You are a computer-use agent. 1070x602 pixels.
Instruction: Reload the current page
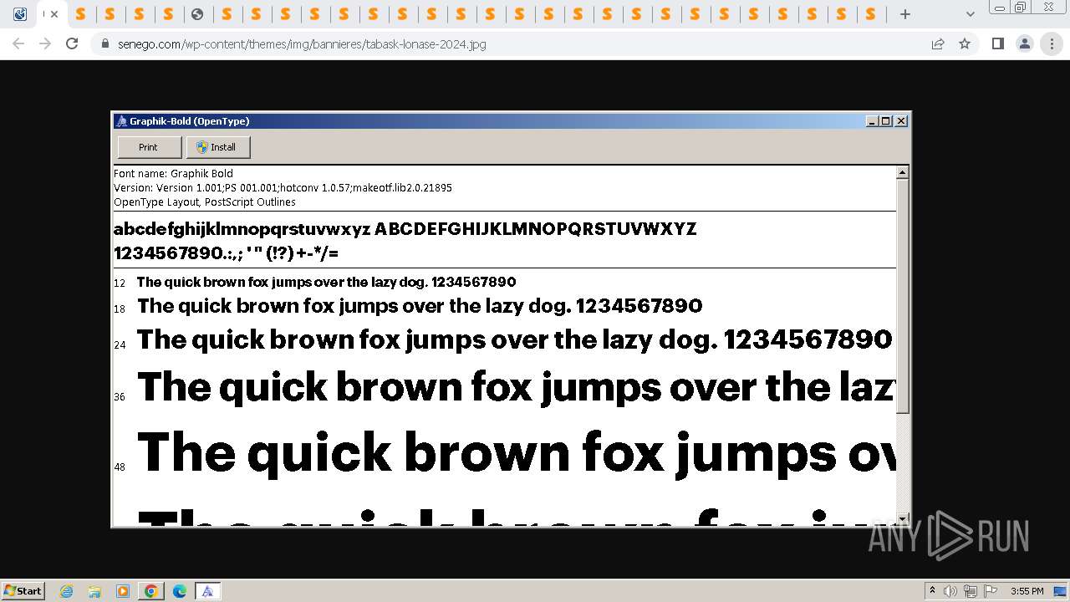coord(72,43)
